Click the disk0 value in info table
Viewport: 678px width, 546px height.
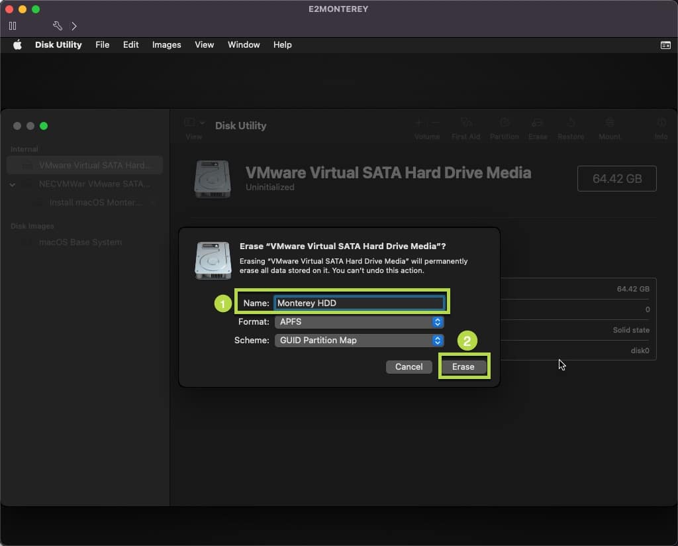pyautogui.click(x=640, y=351)
